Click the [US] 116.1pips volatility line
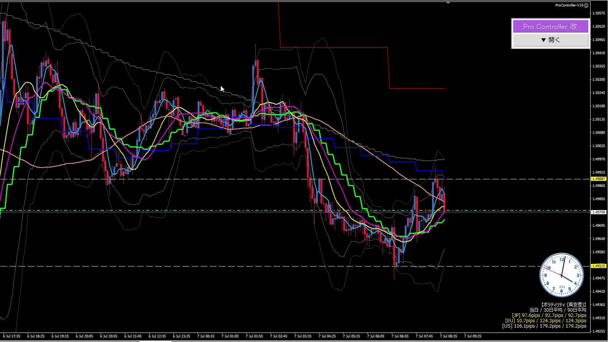 544,326
